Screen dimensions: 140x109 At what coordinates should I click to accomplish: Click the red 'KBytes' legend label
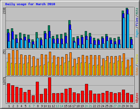[137, 98]
